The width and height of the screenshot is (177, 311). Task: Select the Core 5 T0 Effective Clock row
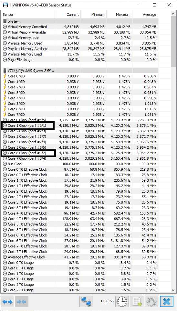pos(80,224)
